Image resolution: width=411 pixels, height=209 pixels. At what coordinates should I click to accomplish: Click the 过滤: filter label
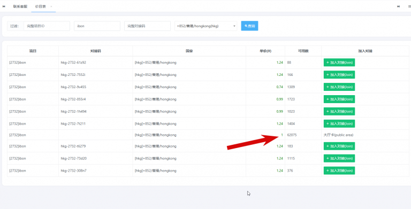pos(14,26)
